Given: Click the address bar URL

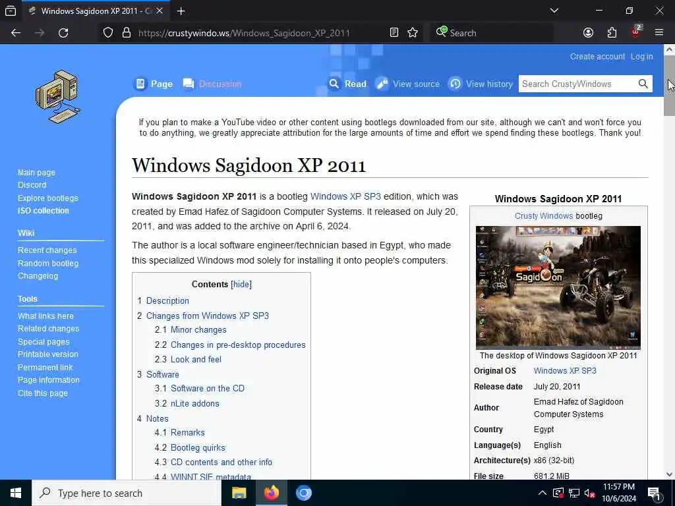Looking at the screenshot, I should tap(244, 33).
